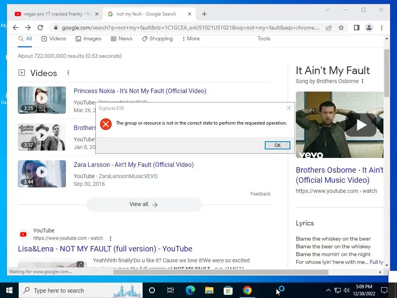Open the Chrome three-dot menu
Viewport: 397px width, 298px height.
(x=381, y=28)
